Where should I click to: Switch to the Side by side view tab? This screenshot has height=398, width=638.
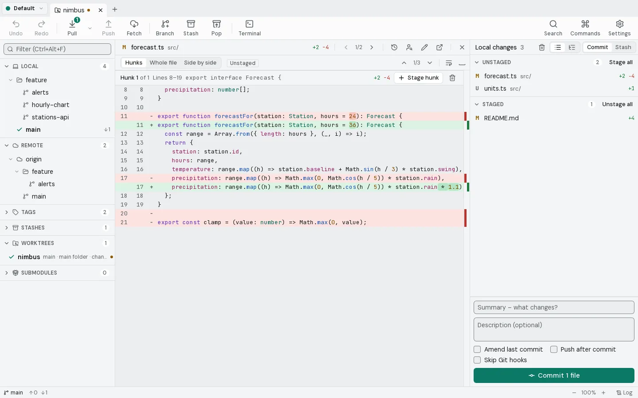pos(200,63)
